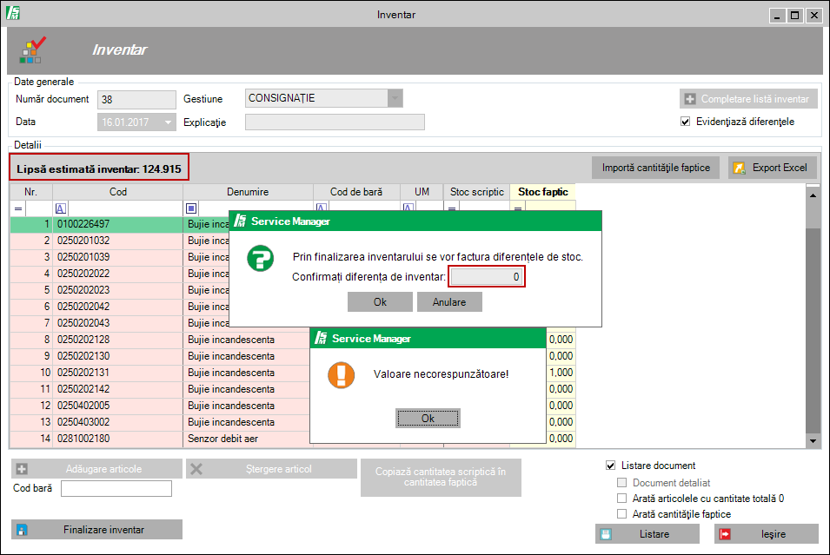Click the printer icon on the Listare button
The image size is (830, 555).
click(x=606, y=534)
